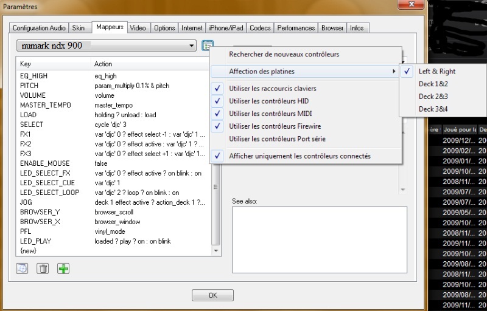Open the Performances tab

pyautogui.click(x=296, y=28)
